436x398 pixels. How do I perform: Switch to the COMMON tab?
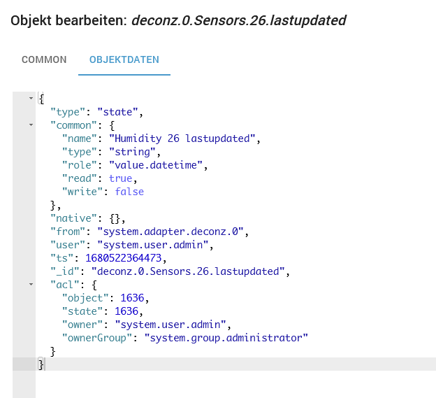pyautogui.click(x=44, y=59)
